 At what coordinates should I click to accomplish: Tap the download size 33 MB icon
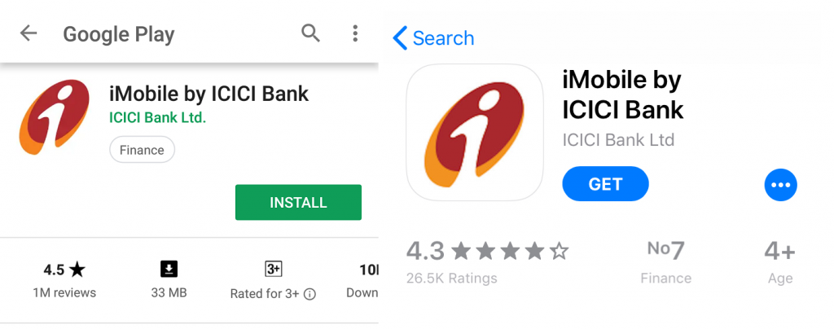(x=169, y=270)
